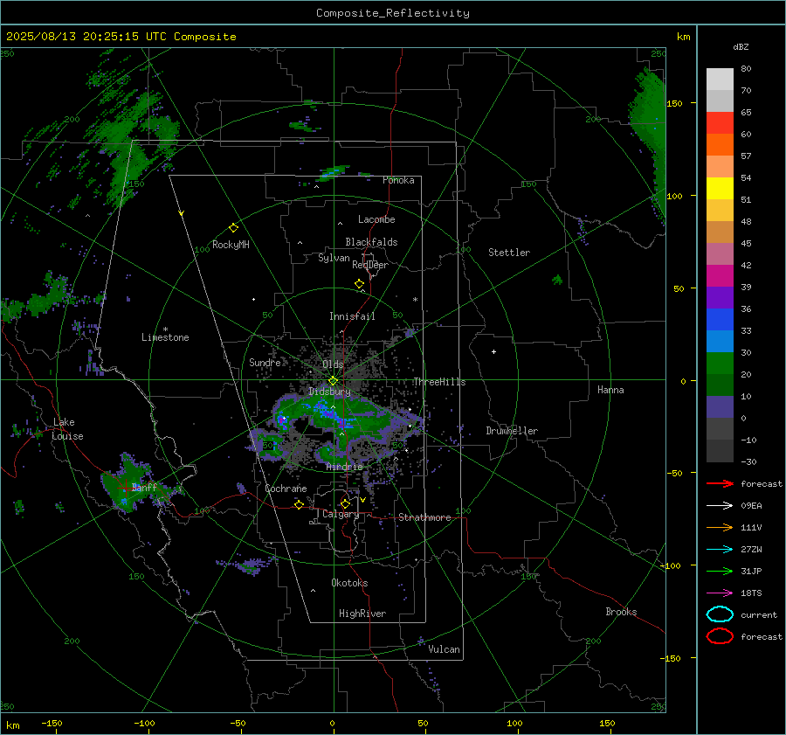Select the 42 dBZ magenta swatch
Screen dimensions: 786x735
tap(720, 275)
